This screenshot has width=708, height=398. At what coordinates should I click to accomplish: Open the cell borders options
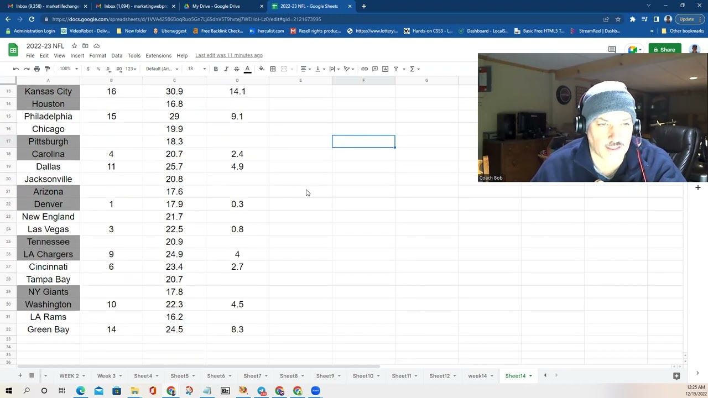pos(273,69)
